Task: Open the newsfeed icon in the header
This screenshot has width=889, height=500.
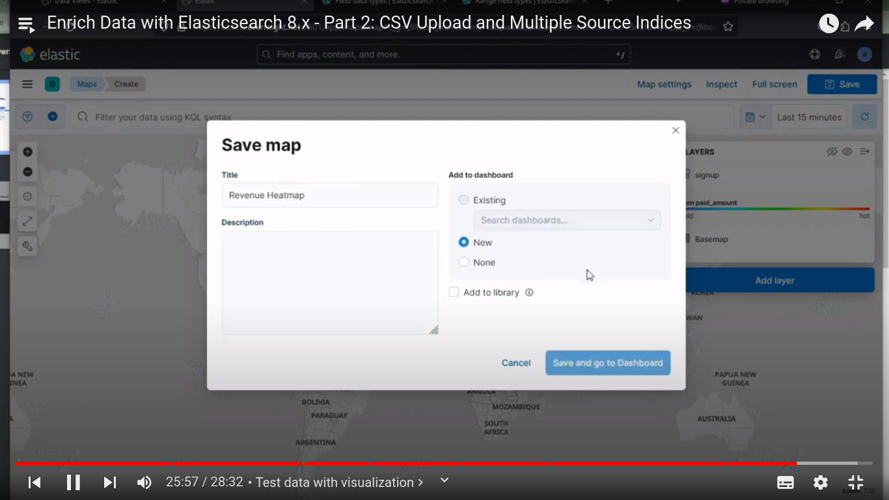Action: [840, 55]
